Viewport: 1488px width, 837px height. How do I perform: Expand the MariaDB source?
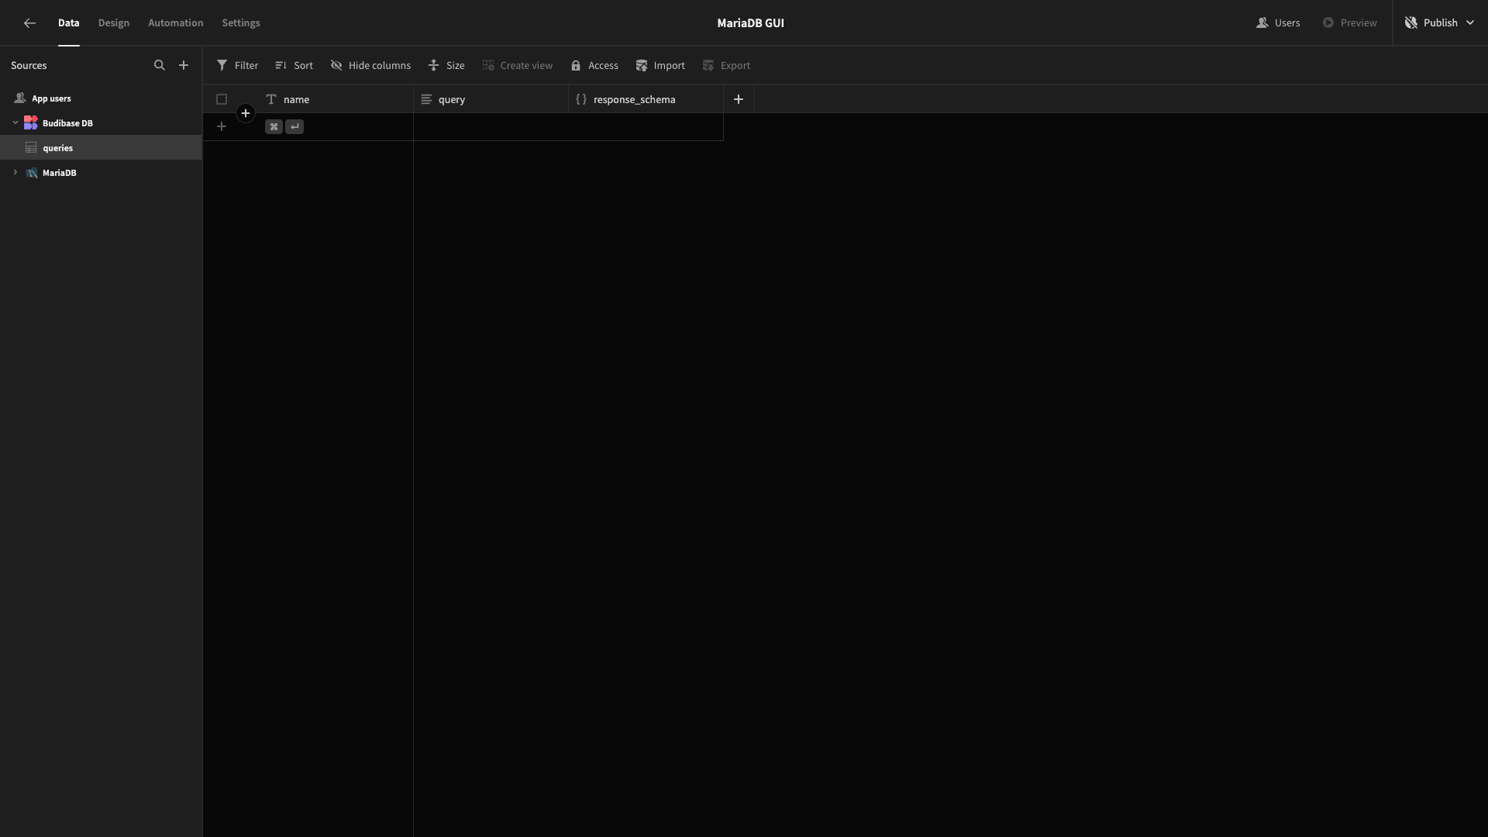tap(15, 173)
